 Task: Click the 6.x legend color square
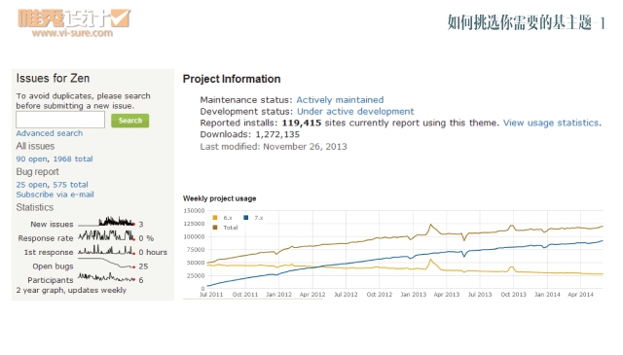tap(215, 218)
